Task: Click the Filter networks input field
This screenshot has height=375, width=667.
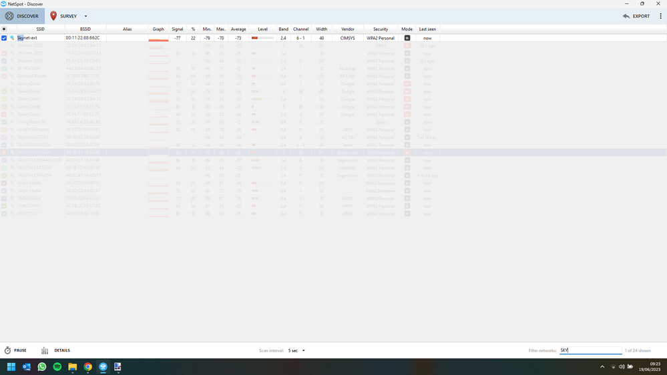Action: pyautogui.click(x=590, y=350)
